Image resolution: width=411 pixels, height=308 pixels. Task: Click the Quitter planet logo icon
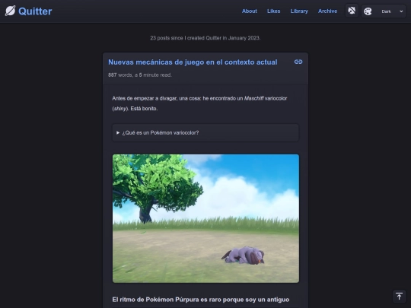click(x=10, y=11)
